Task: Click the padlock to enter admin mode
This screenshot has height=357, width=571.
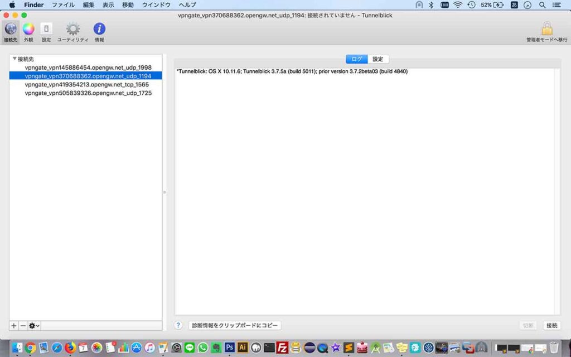Action: 546,29
